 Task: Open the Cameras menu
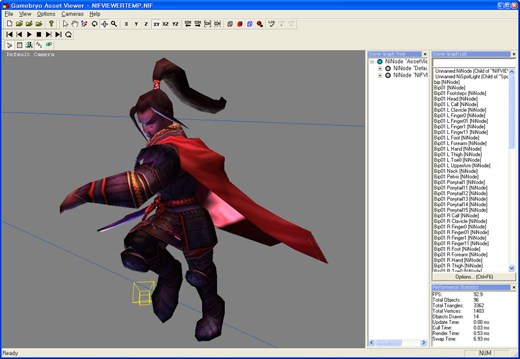click(72, 14)
